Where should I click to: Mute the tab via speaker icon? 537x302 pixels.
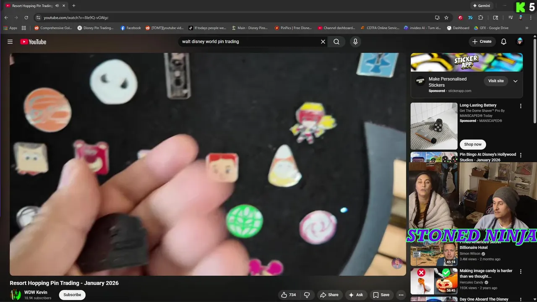coord(57,6)
